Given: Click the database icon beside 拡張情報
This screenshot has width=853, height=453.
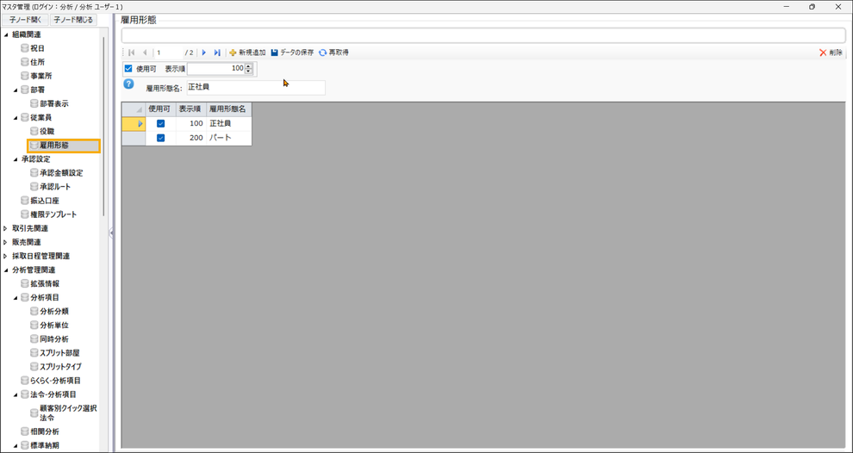Looking at the screenshot, I should 24,284.
